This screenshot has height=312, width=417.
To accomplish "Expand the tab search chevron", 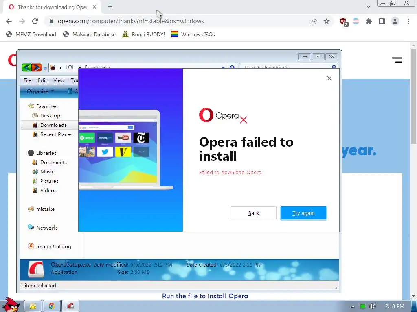I will pyautogui.click(x=368, y=7).
